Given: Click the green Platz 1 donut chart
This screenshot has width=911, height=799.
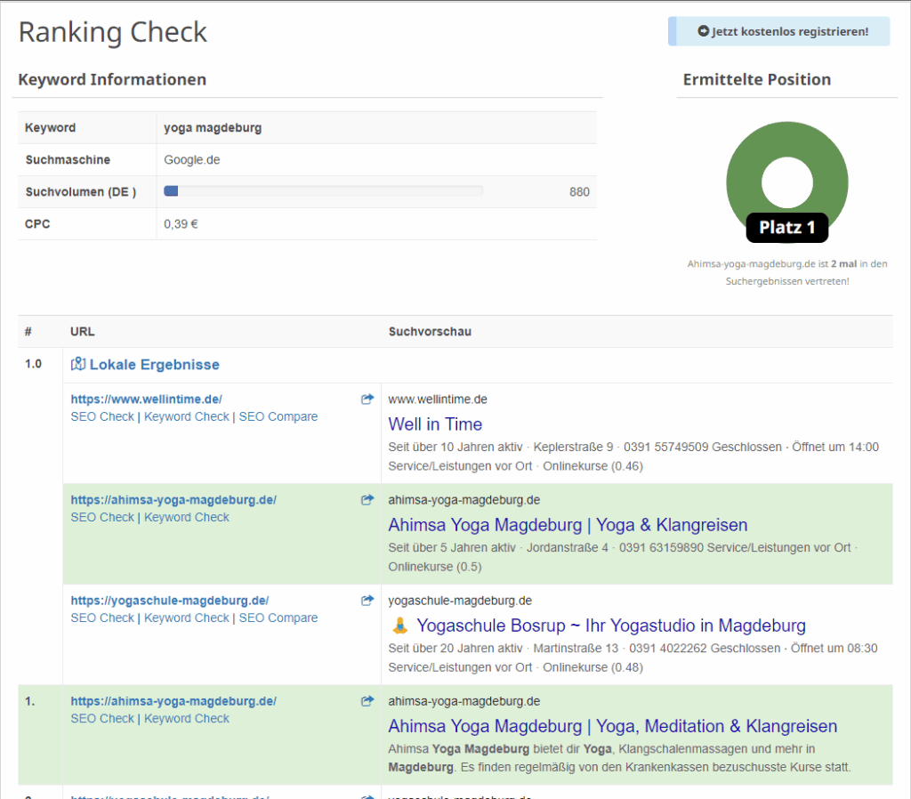Looking at the screenshot, I should (x=787, y=182).
